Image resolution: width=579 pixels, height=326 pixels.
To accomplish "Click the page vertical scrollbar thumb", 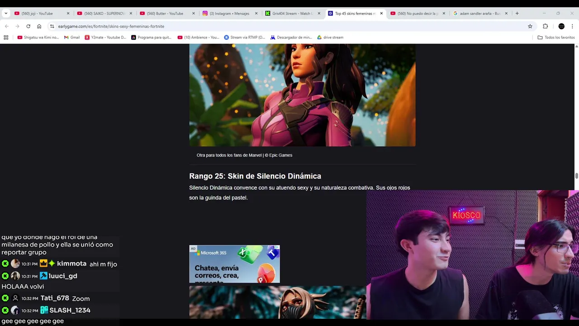I will [576, 176].
